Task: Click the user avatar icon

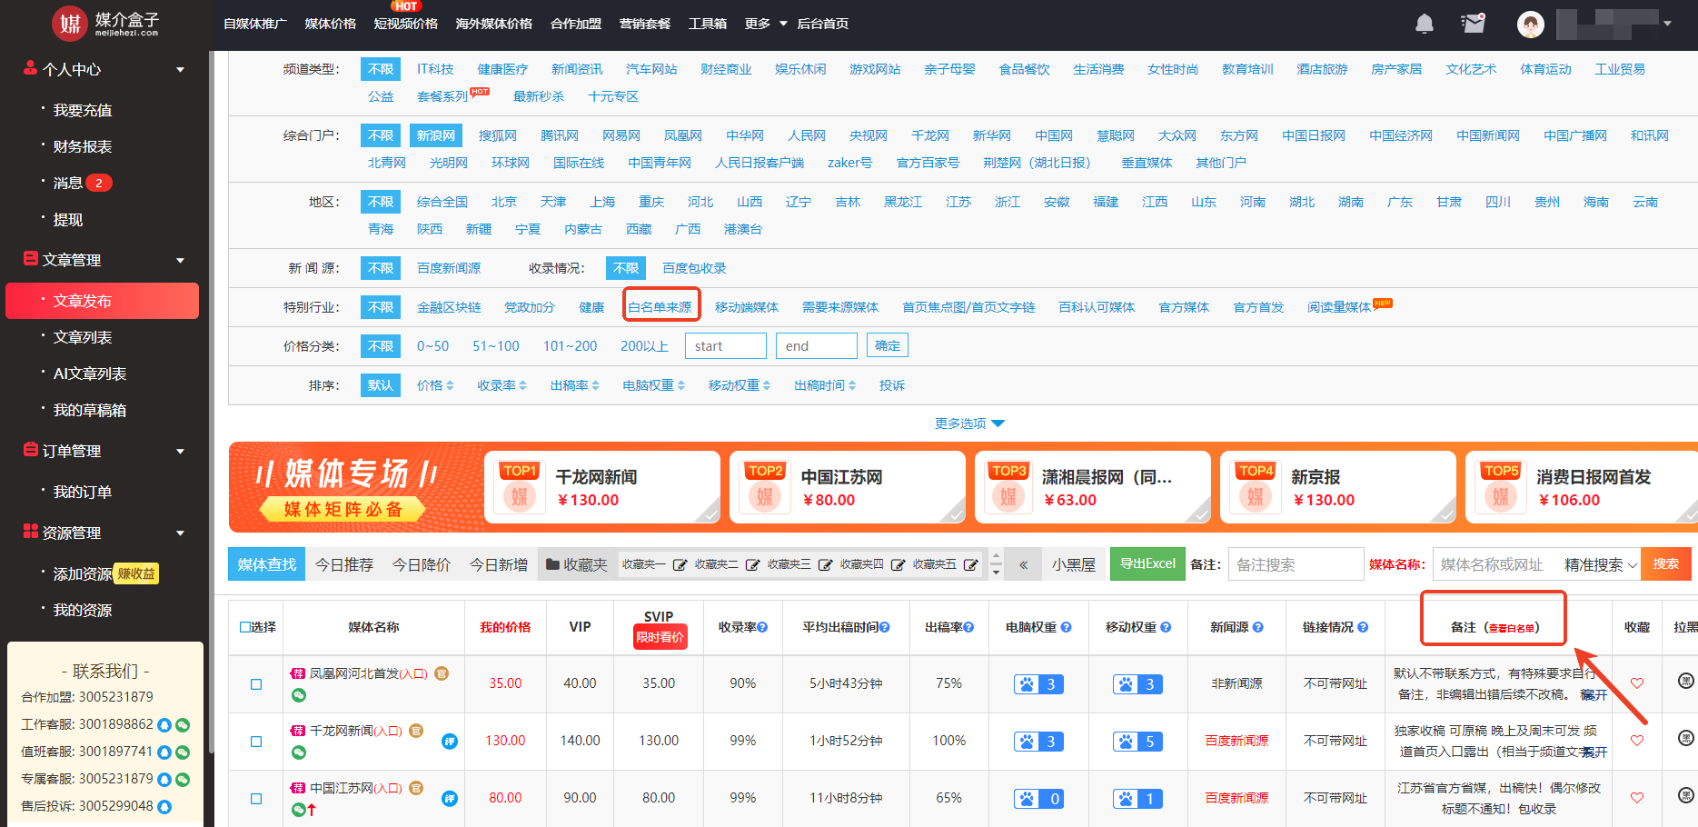Action: [1531, 25]
